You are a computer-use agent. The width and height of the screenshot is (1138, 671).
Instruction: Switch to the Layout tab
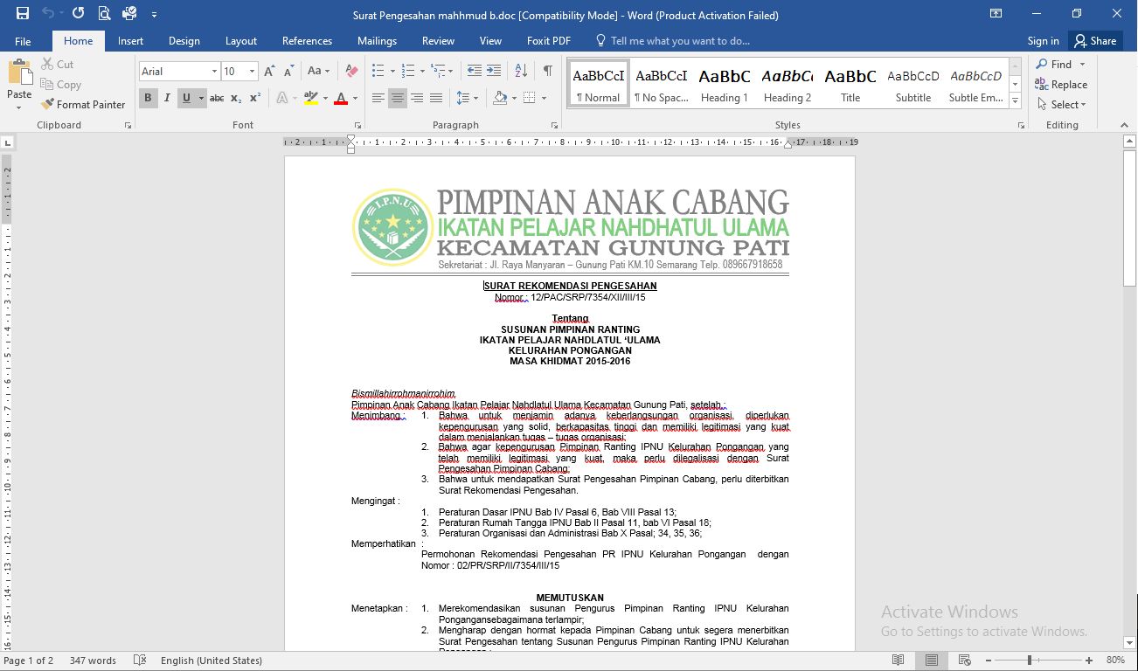[241, 41]
